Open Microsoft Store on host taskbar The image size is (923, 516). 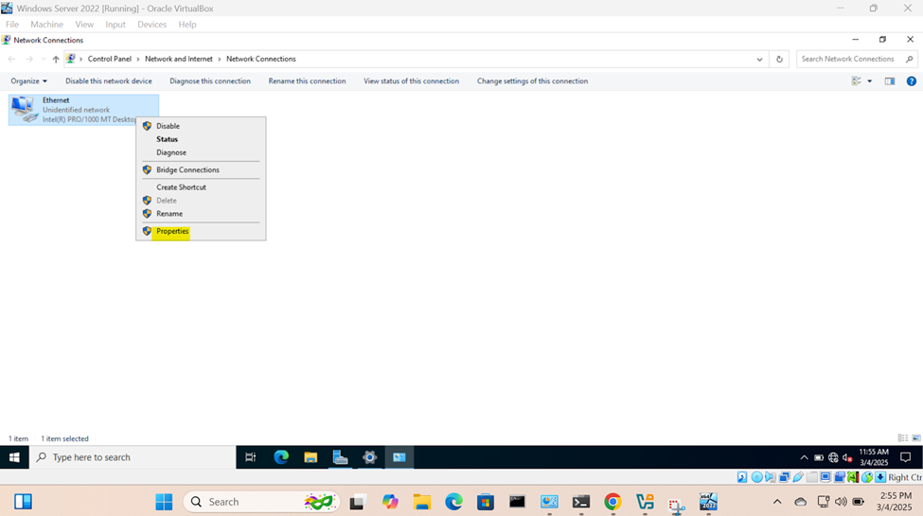tap(485, 502)
